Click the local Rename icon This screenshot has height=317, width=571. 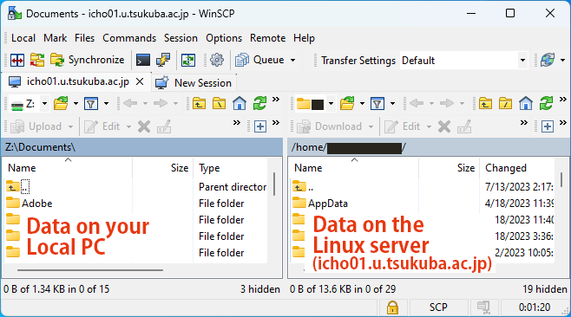[x=164, y=126]
